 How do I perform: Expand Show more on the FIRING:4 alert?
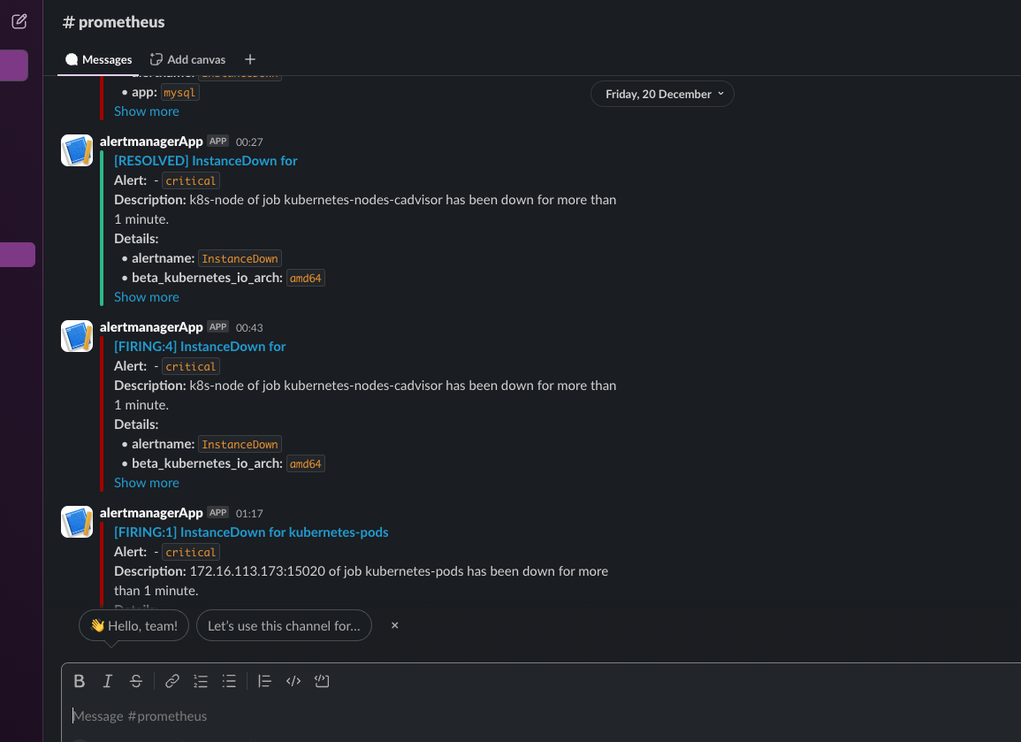[147, 483]
